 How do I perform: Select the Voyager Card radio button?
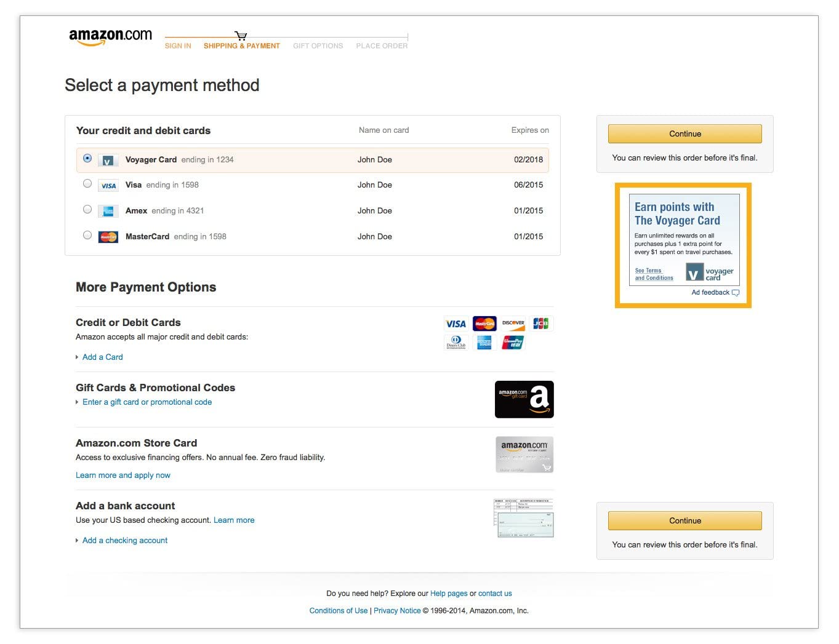pos(87,159)
